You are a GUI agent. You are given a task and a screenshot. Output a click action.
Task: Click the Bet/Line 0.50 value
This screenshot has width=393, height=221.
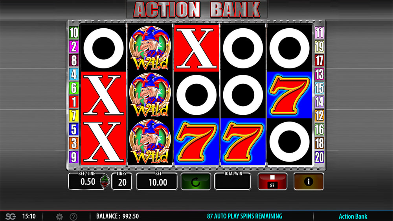pos(88,181)
